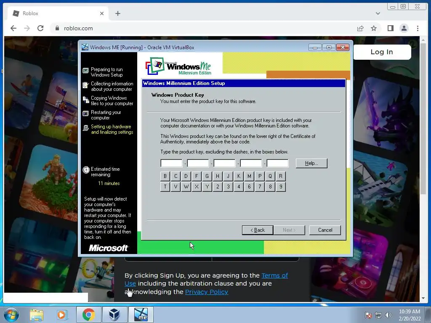
Task: Select the number 6 key button
Action: tap(249, 187)
